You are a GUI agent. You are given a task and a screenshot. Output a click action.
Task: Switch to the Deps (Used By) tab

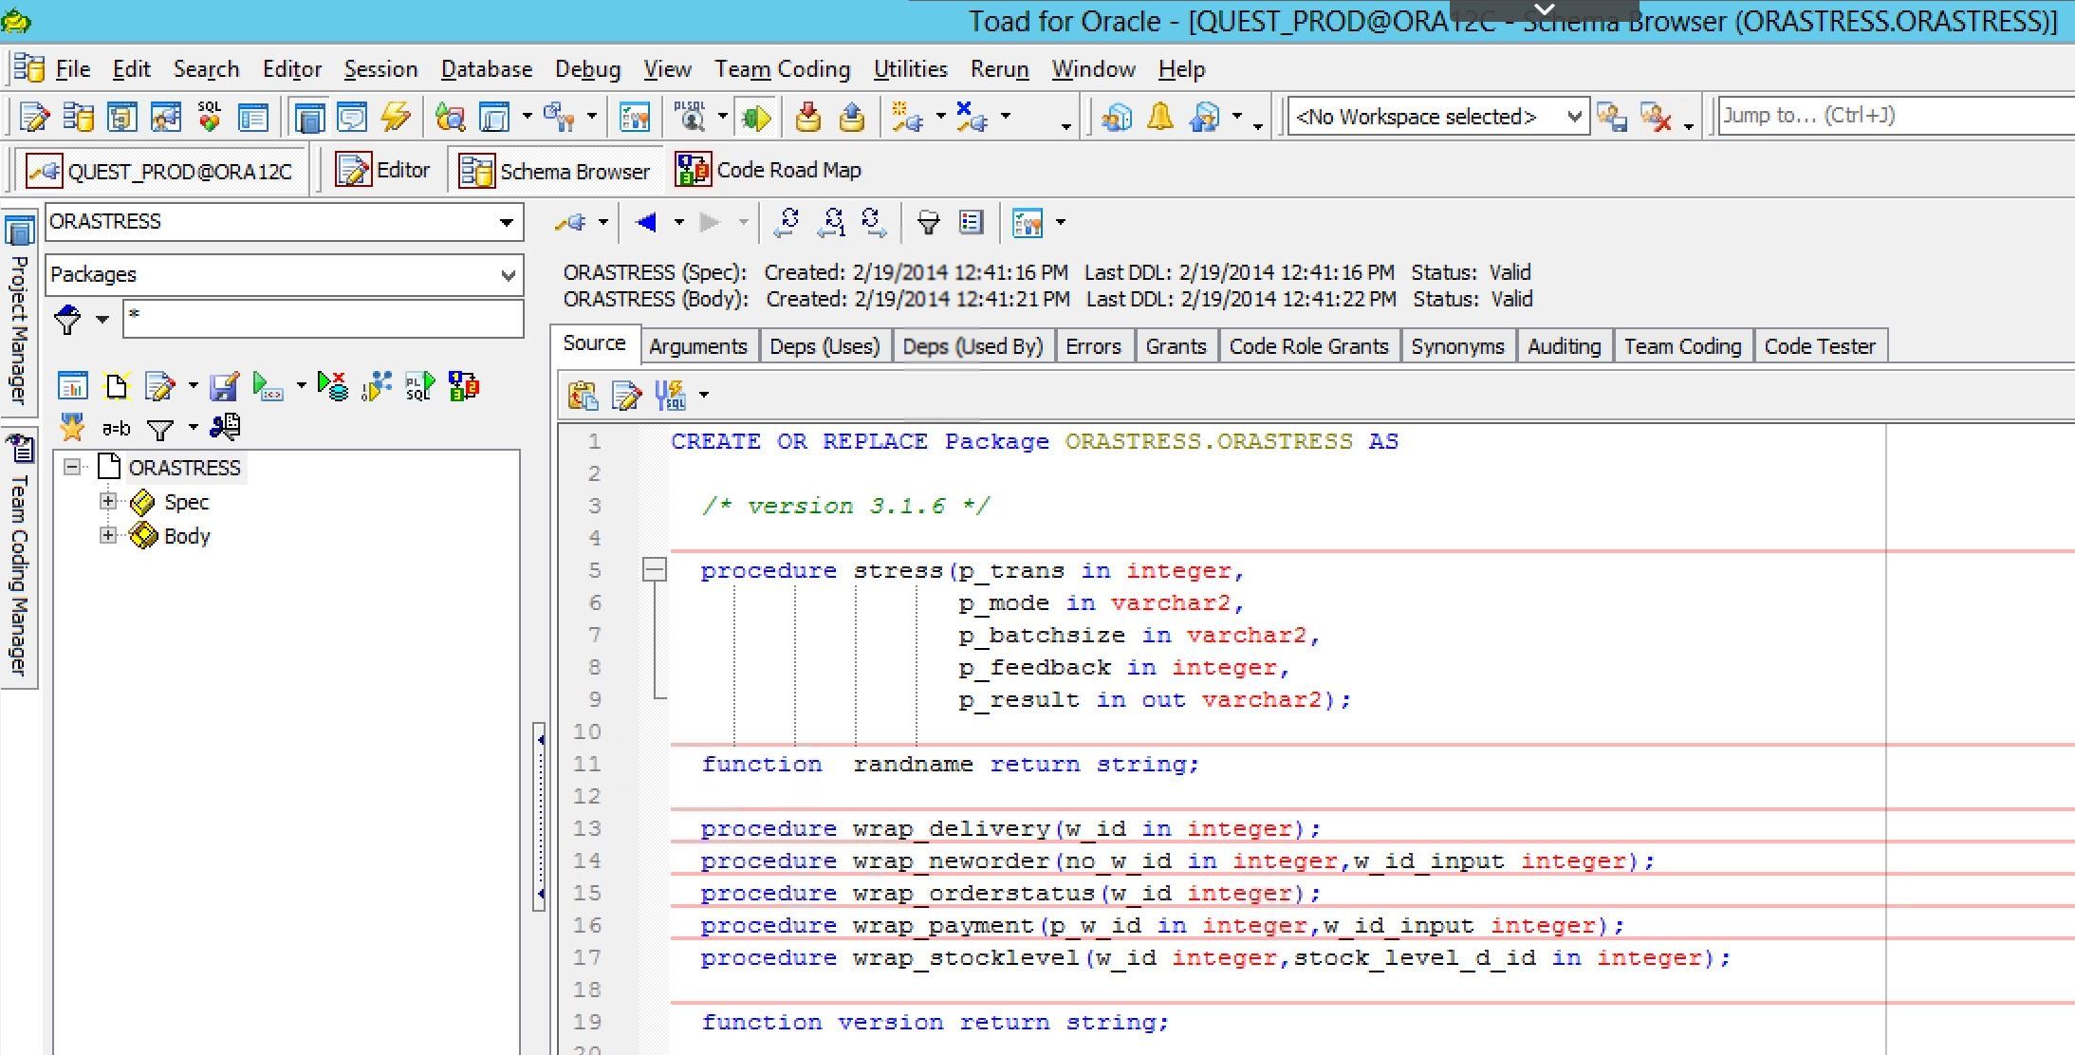[973, 346]
